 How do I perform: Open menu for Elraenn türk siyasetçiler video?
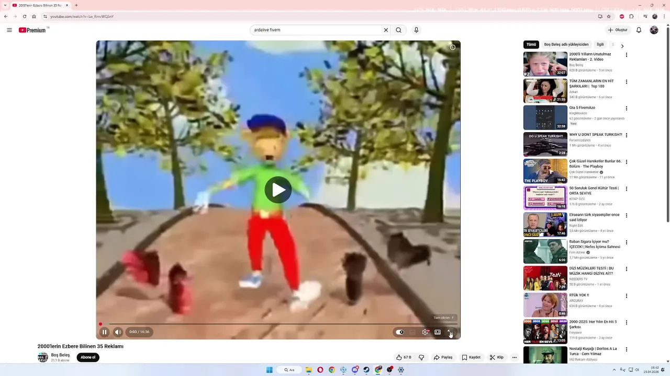click(626, 216)
